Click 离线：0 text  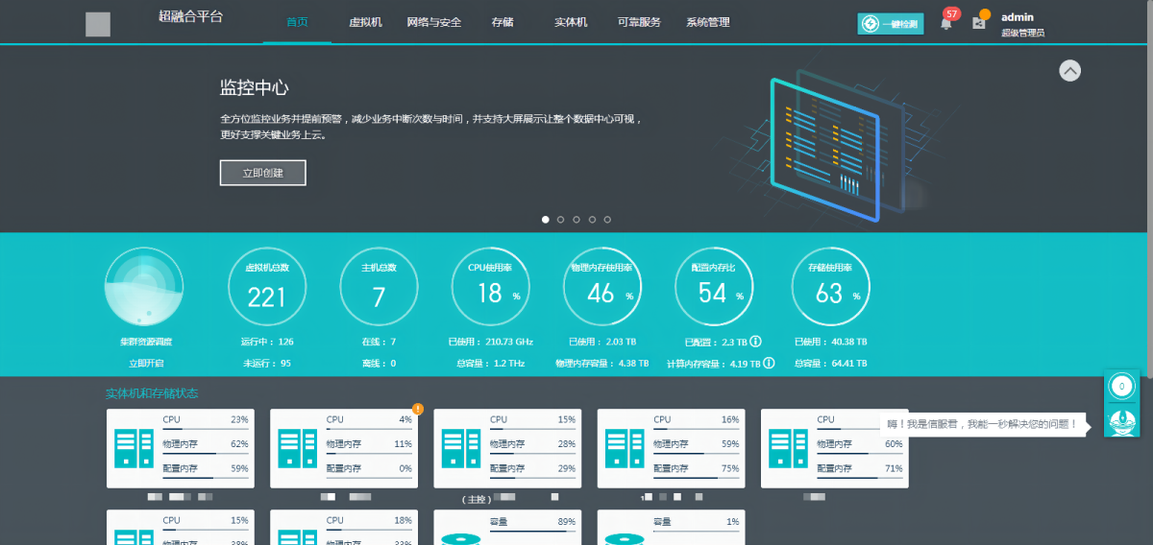(379, 364)
